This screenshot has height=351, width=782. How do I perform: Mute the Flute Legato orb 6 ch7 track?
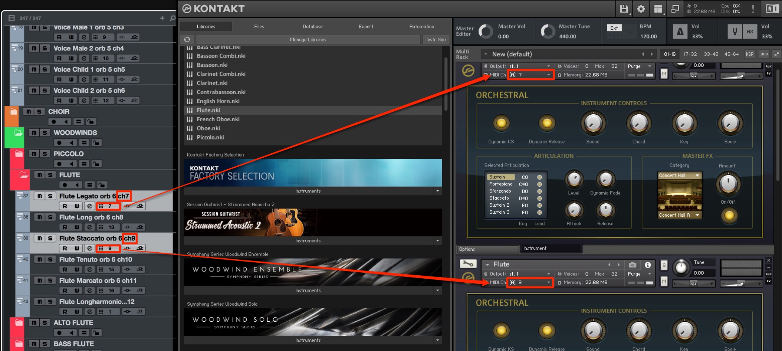coord(39,196)
